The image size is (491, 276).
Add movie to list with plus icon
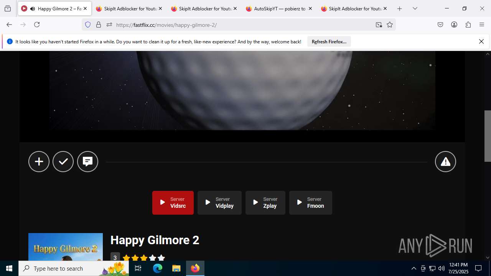[39, 161]
